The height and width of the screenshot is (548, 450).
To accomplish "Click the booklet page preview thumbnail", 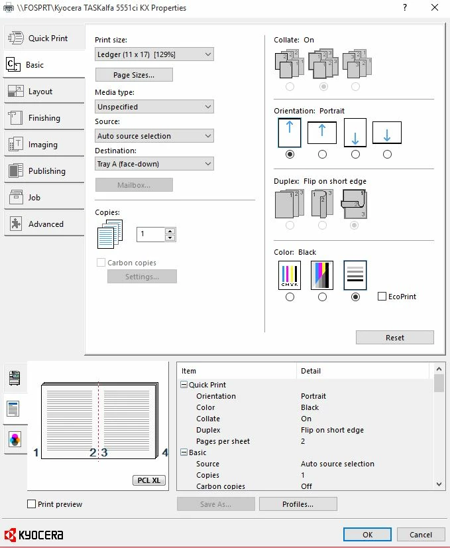I will pyautogui.click(x=100, y=421).
